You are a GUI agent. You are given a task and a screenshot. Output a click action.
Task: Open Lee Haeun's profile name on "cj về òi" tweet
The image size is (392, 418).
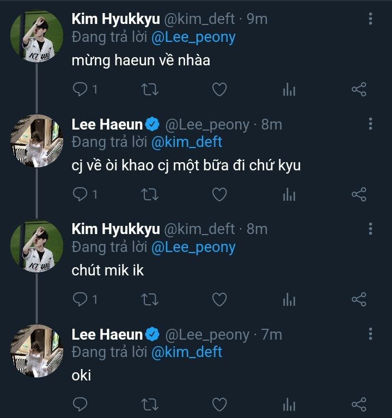pos(107,125)
